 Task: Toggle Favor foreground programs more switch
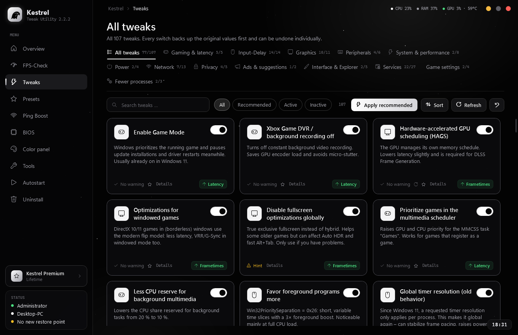tap(352, 293)
